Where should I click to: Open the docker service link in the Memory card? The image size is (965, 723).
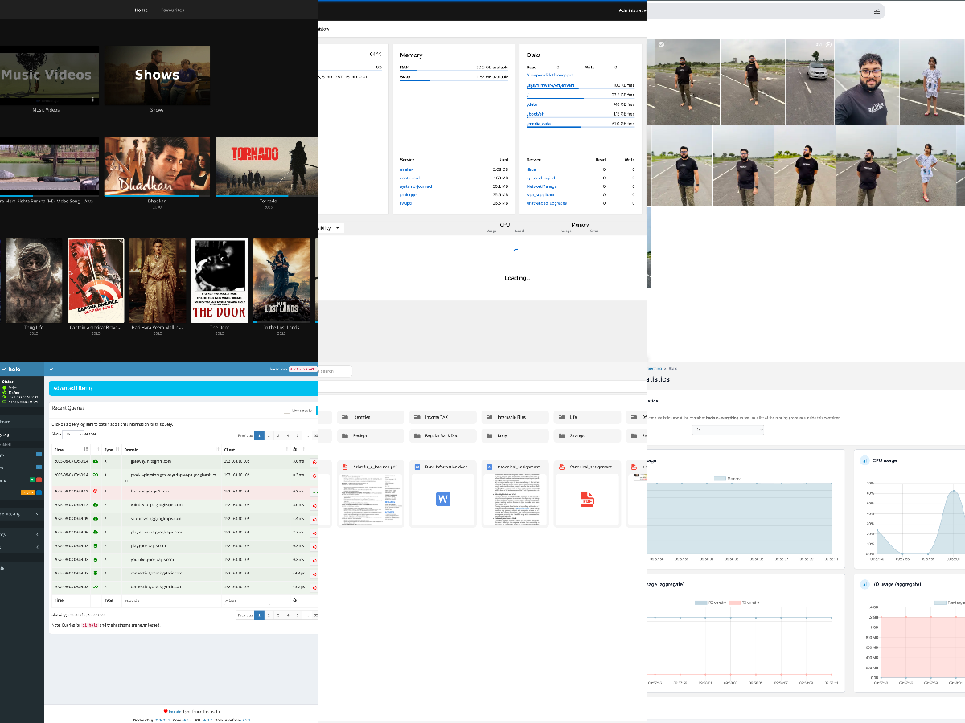click(406, 170)
